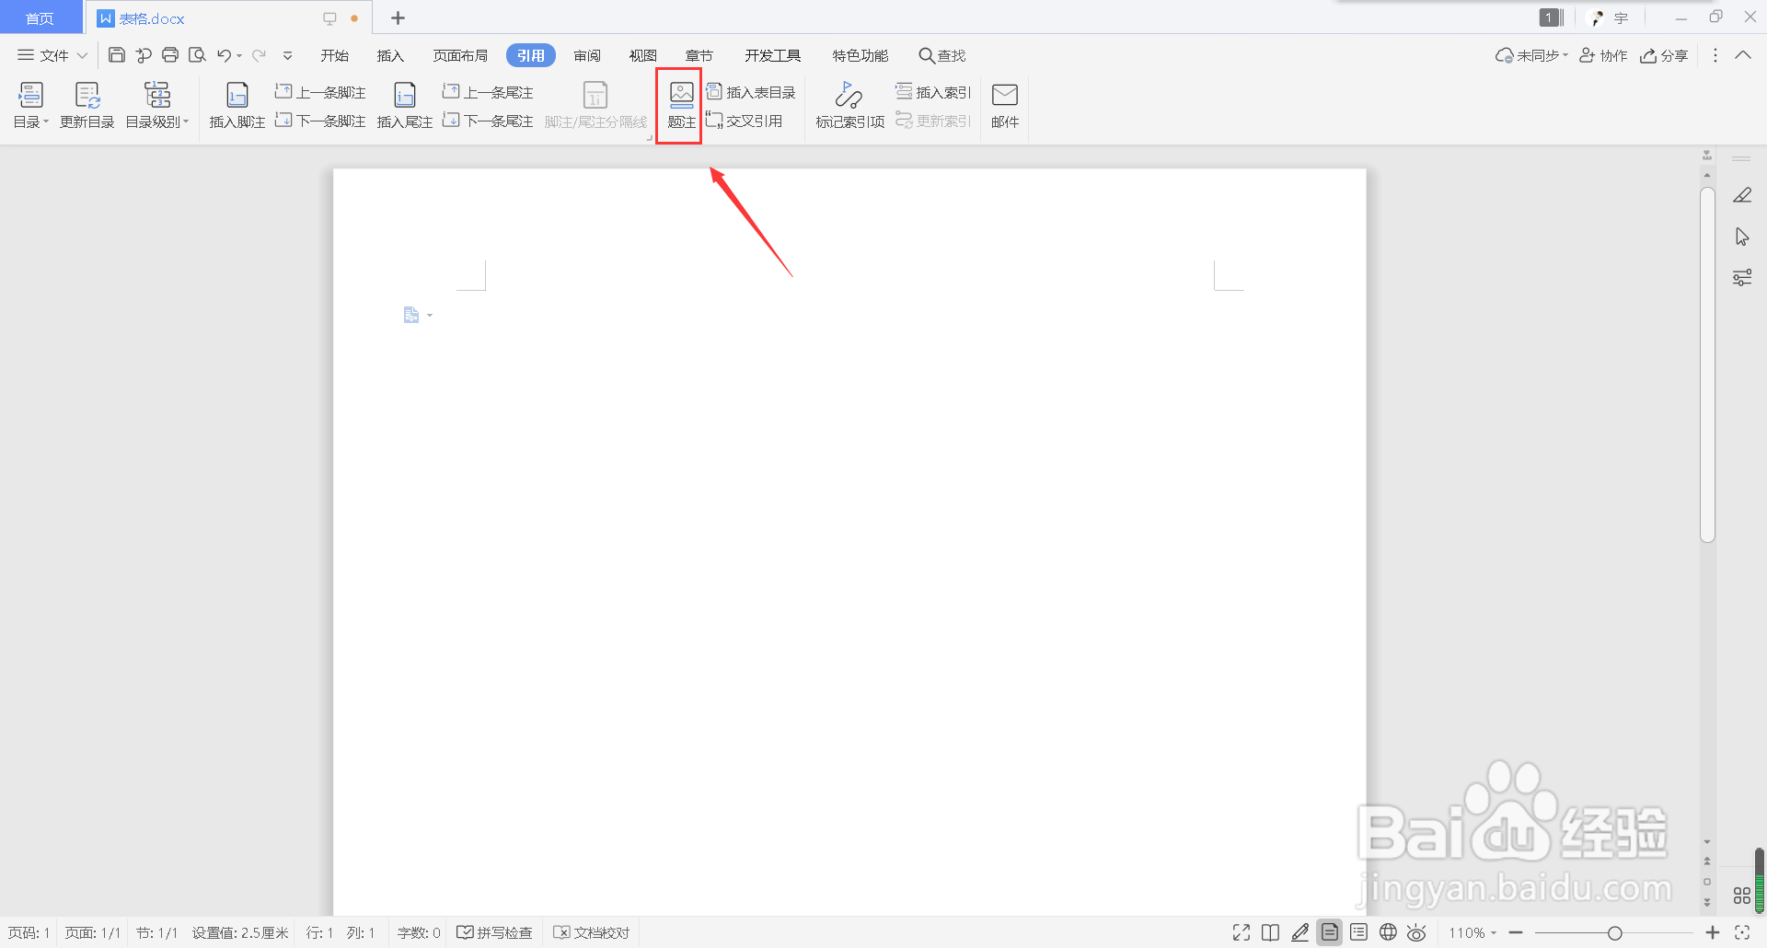This screenshot has height=948, width=1767.
Task: Click the 邮件 mail icon
Action: [1005, 95]
